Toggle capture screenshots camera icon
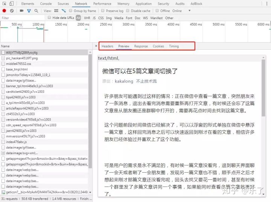 (21, 11)
